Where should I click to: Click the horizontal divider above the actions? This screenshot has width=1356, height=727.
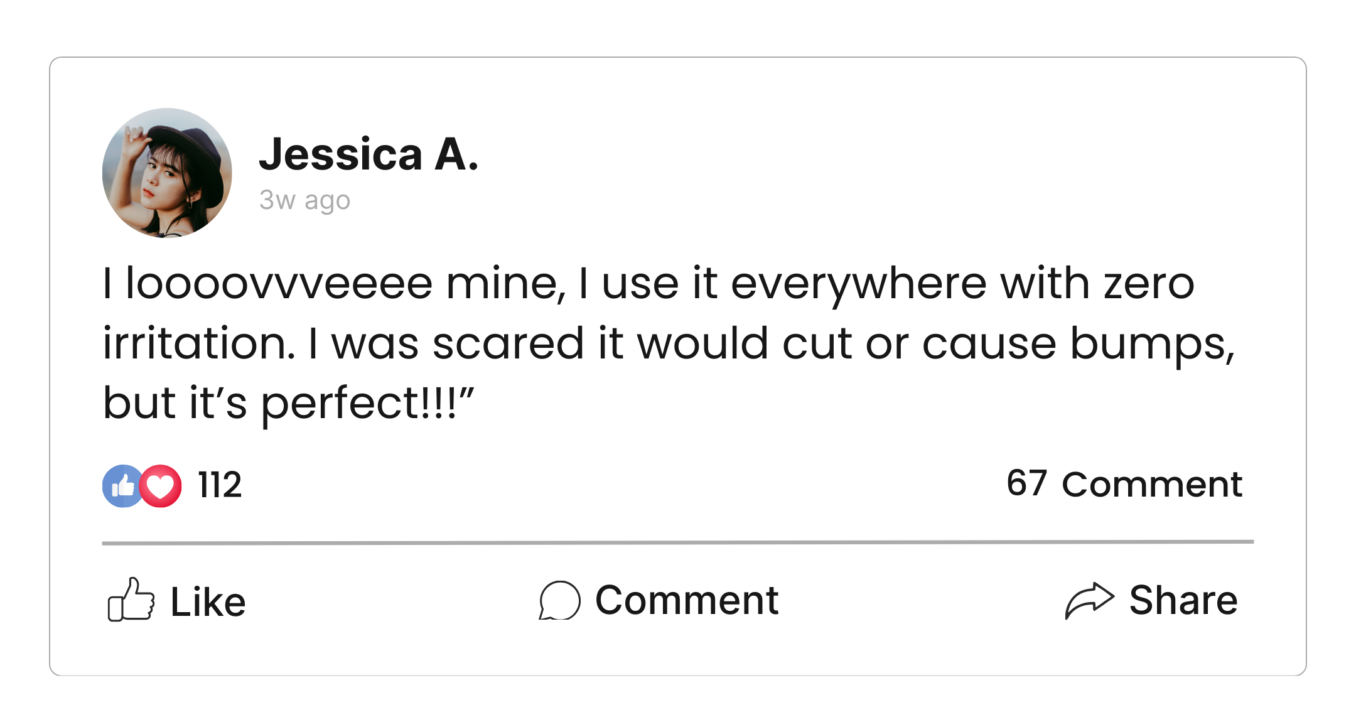(x=678, y=542)
